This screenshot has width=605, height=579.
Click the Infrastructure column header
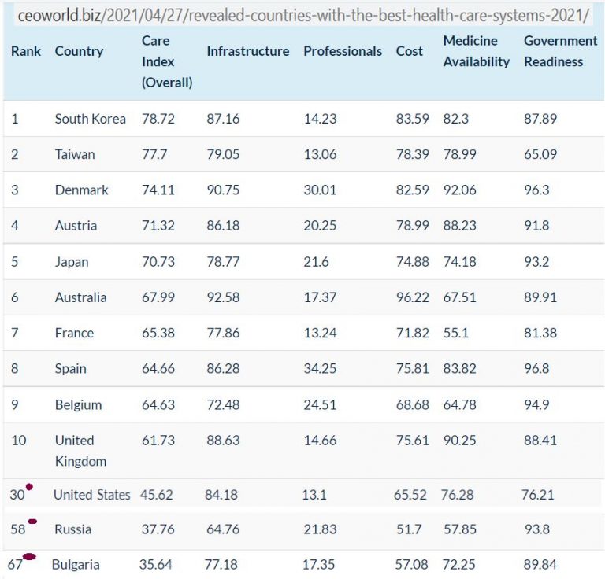click(x=247, y=51)
